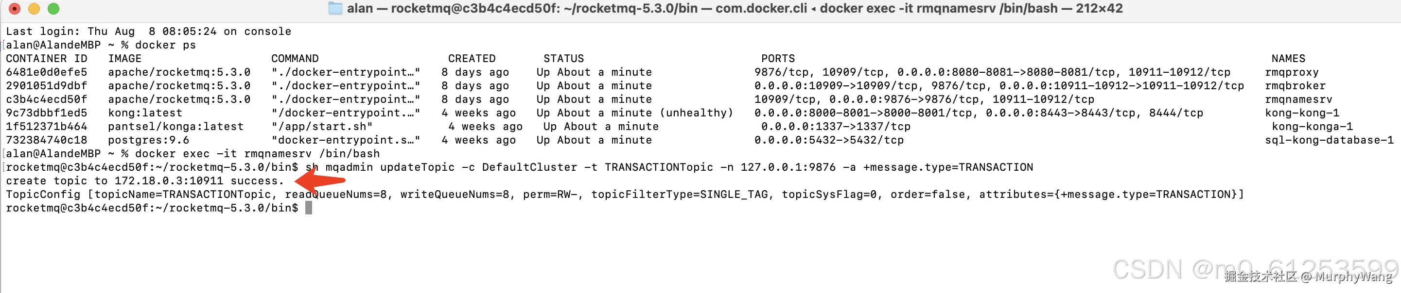Close the terminal window with red button
The width and height of the screenshot is (1401, 293).
tap(15, 9)
